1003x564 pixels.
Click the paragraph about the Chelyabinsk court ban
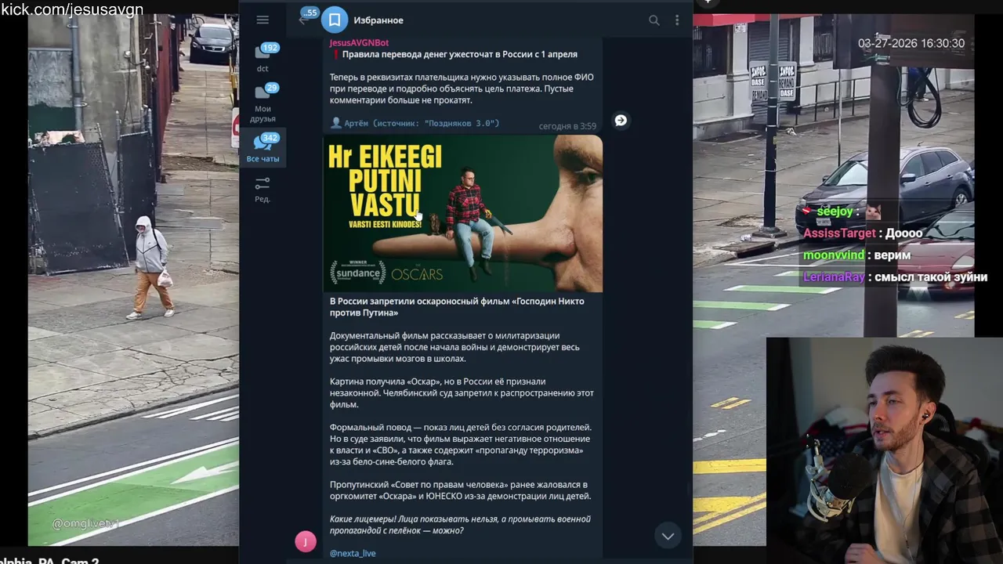point(462,393)
